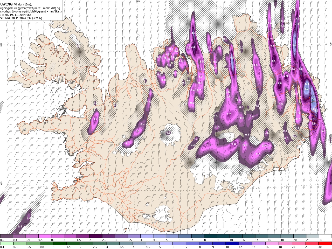Click the 'IT: þri. 19. 11. 2024 06Z' line

click(16, 15)
